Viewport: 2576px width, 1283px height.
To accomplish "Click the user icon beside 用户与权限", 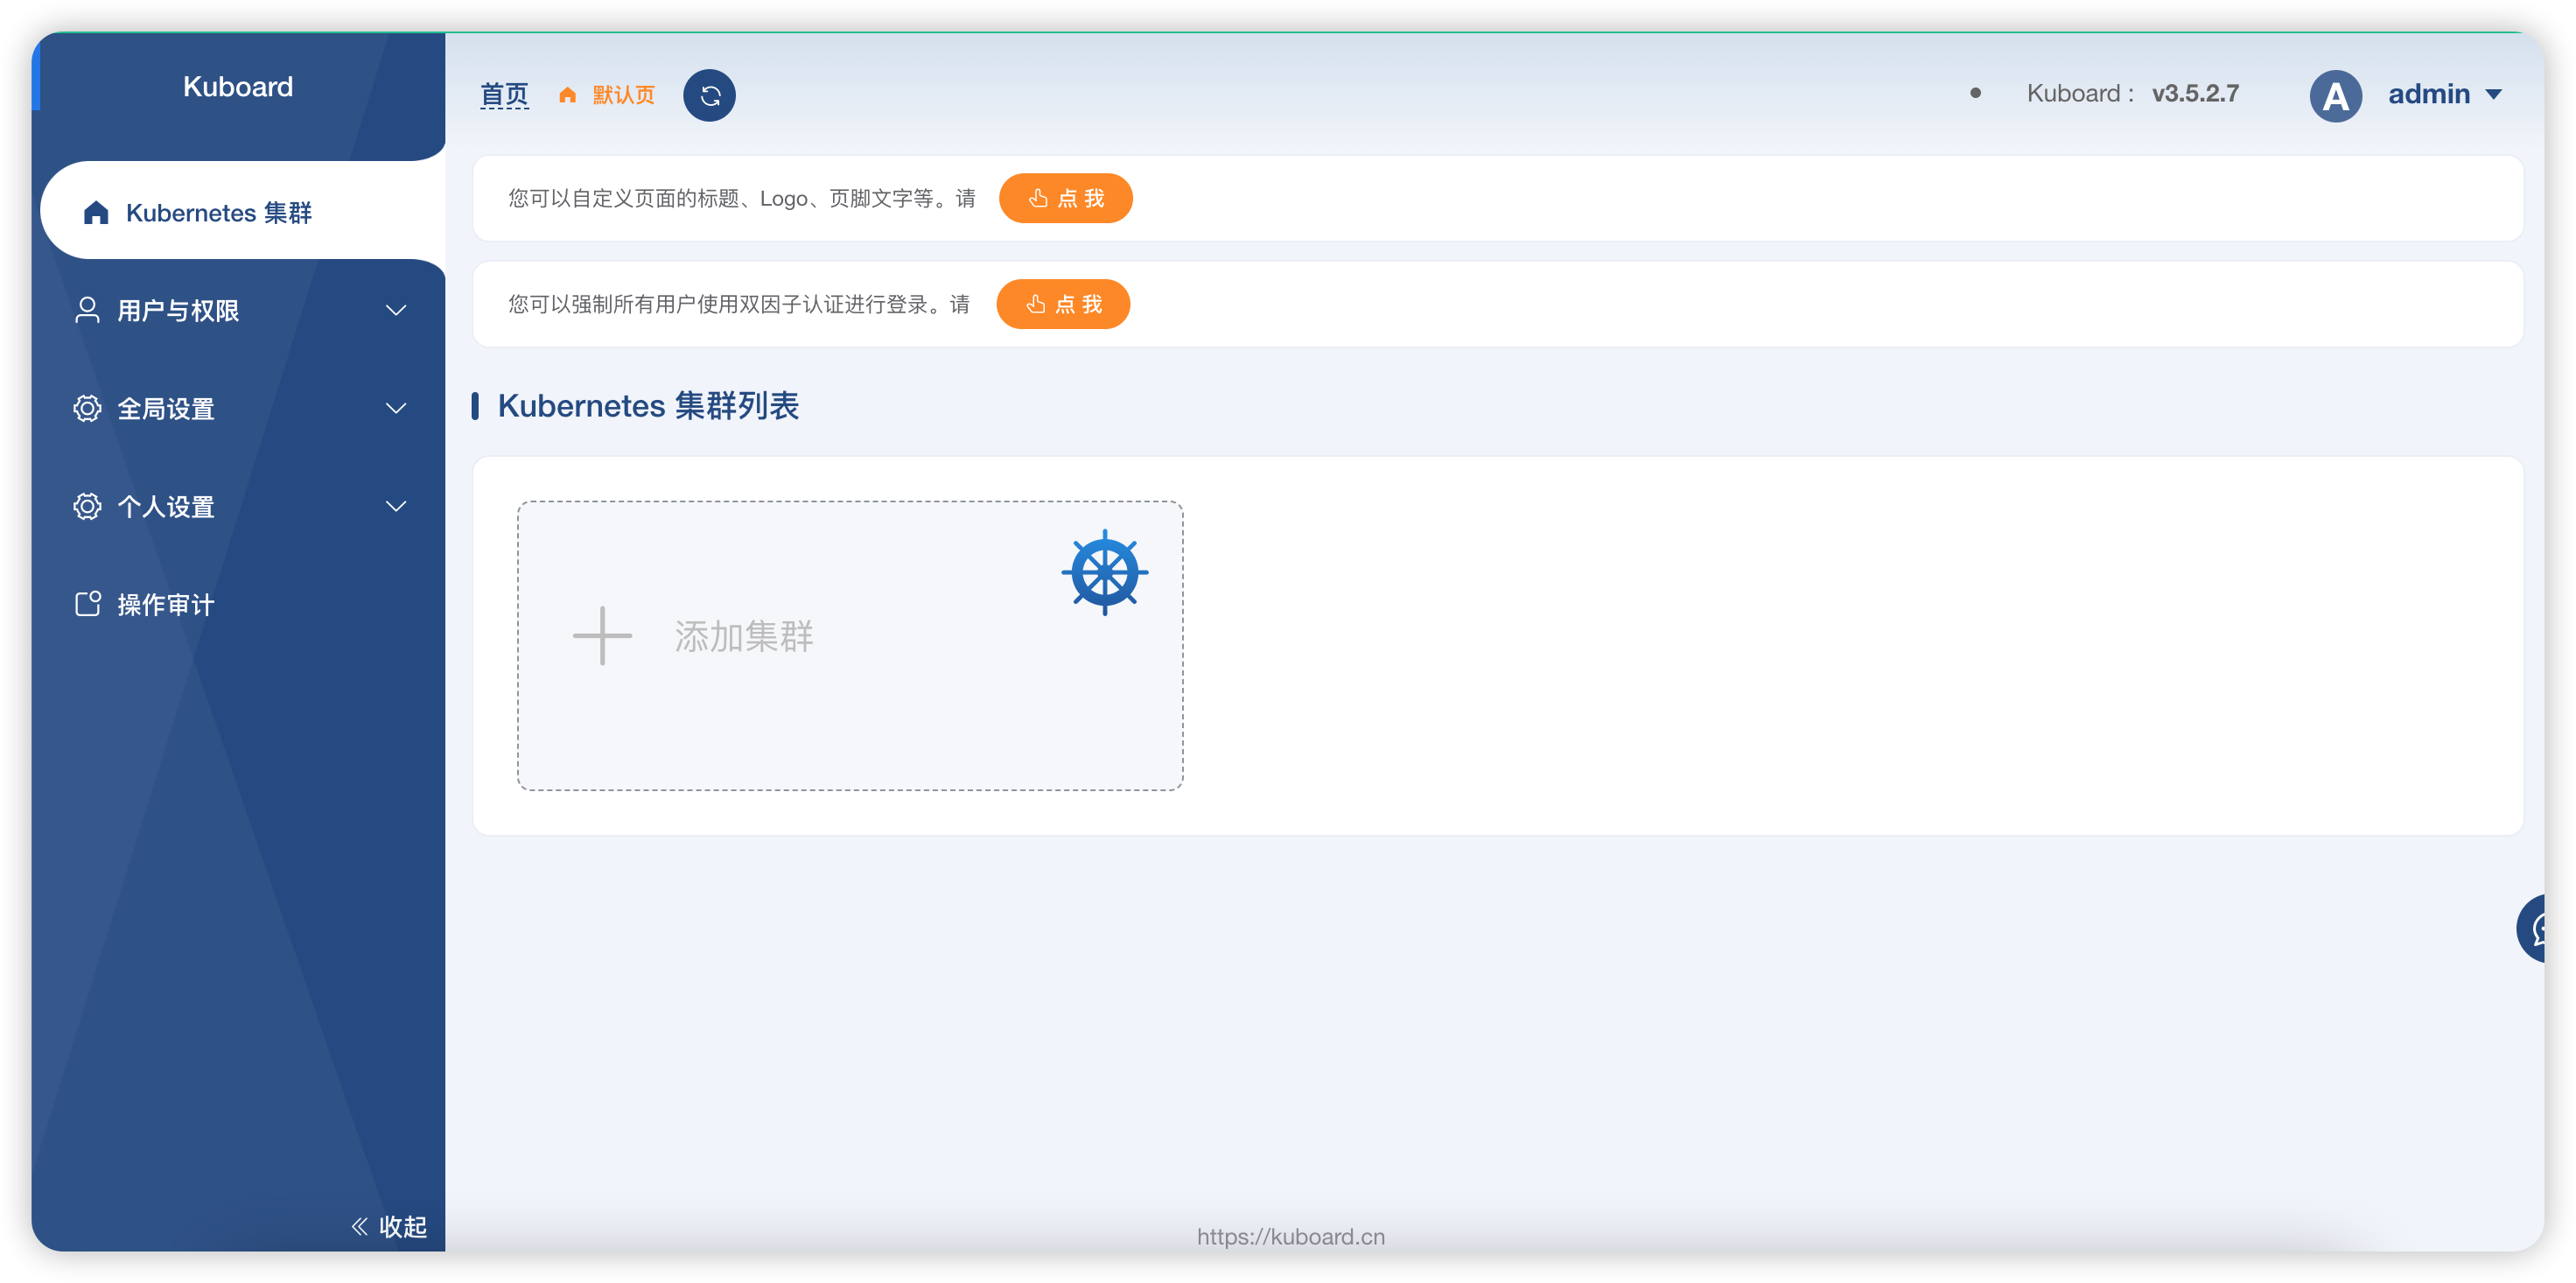I will click(x=87, y=310).
